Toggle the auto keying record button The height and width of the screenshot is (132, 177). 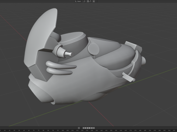pyautogui.click(x=79, y=128)
